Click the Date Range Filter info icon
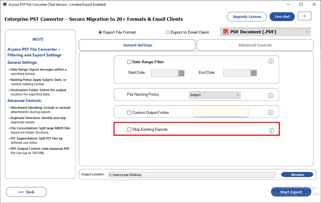Image resolution: width=321 pixels, height=203 pixels. [271, 61]
